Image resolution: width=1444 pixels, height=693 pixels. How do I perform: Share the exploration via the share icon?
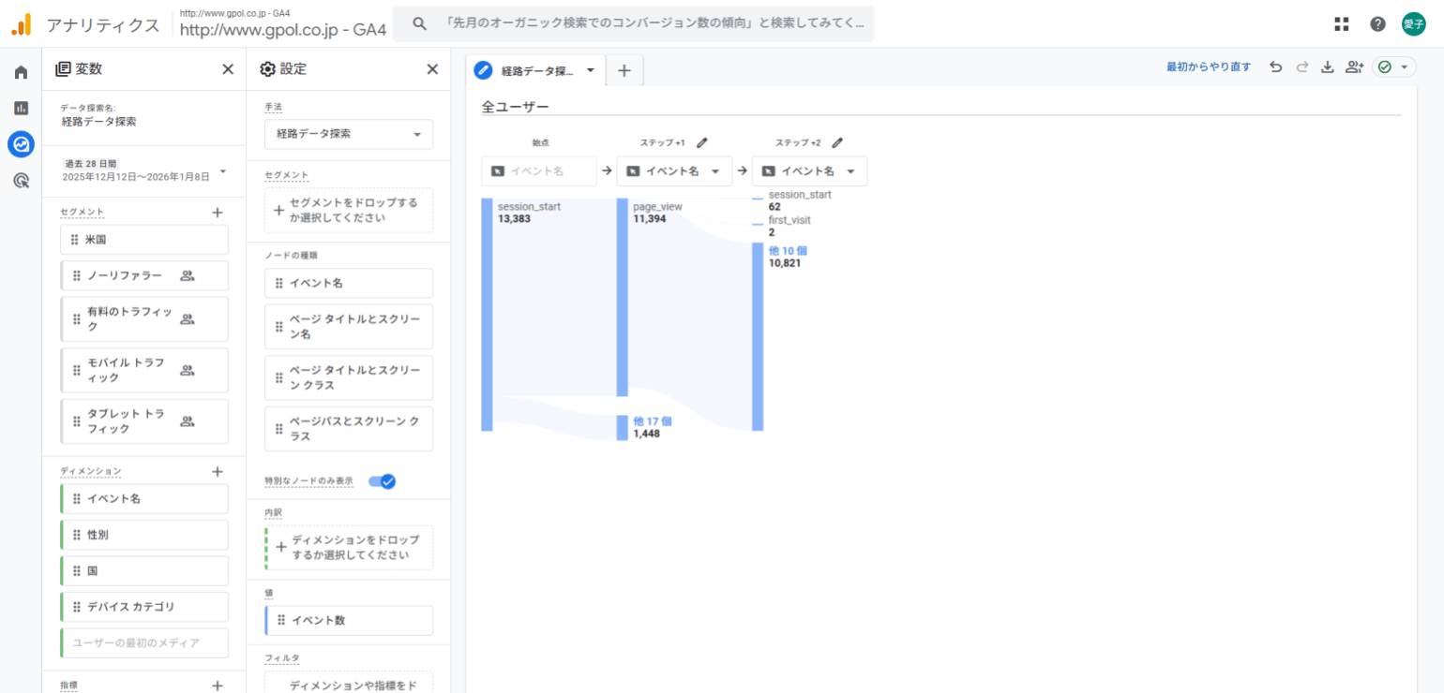point(1354,66)
